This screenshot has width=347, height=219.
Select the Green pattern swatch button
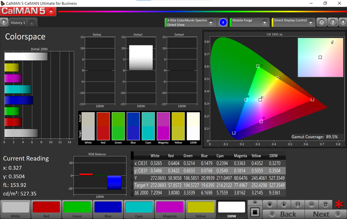coord(77,209)
